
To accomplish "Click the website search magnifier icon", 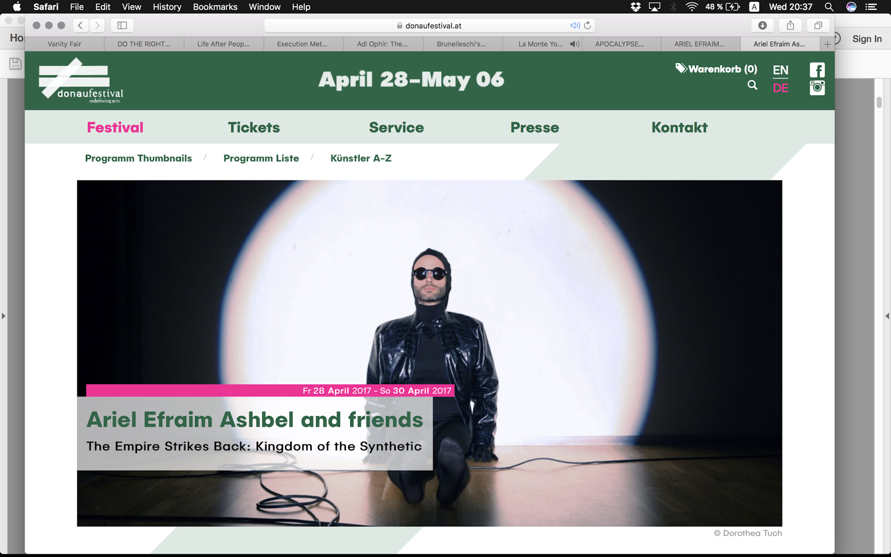I will click(x=752, y=85).
